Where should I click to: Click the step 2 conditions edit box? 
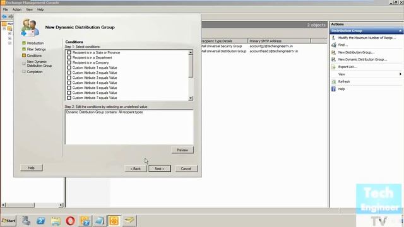click(x=129, y=127)
